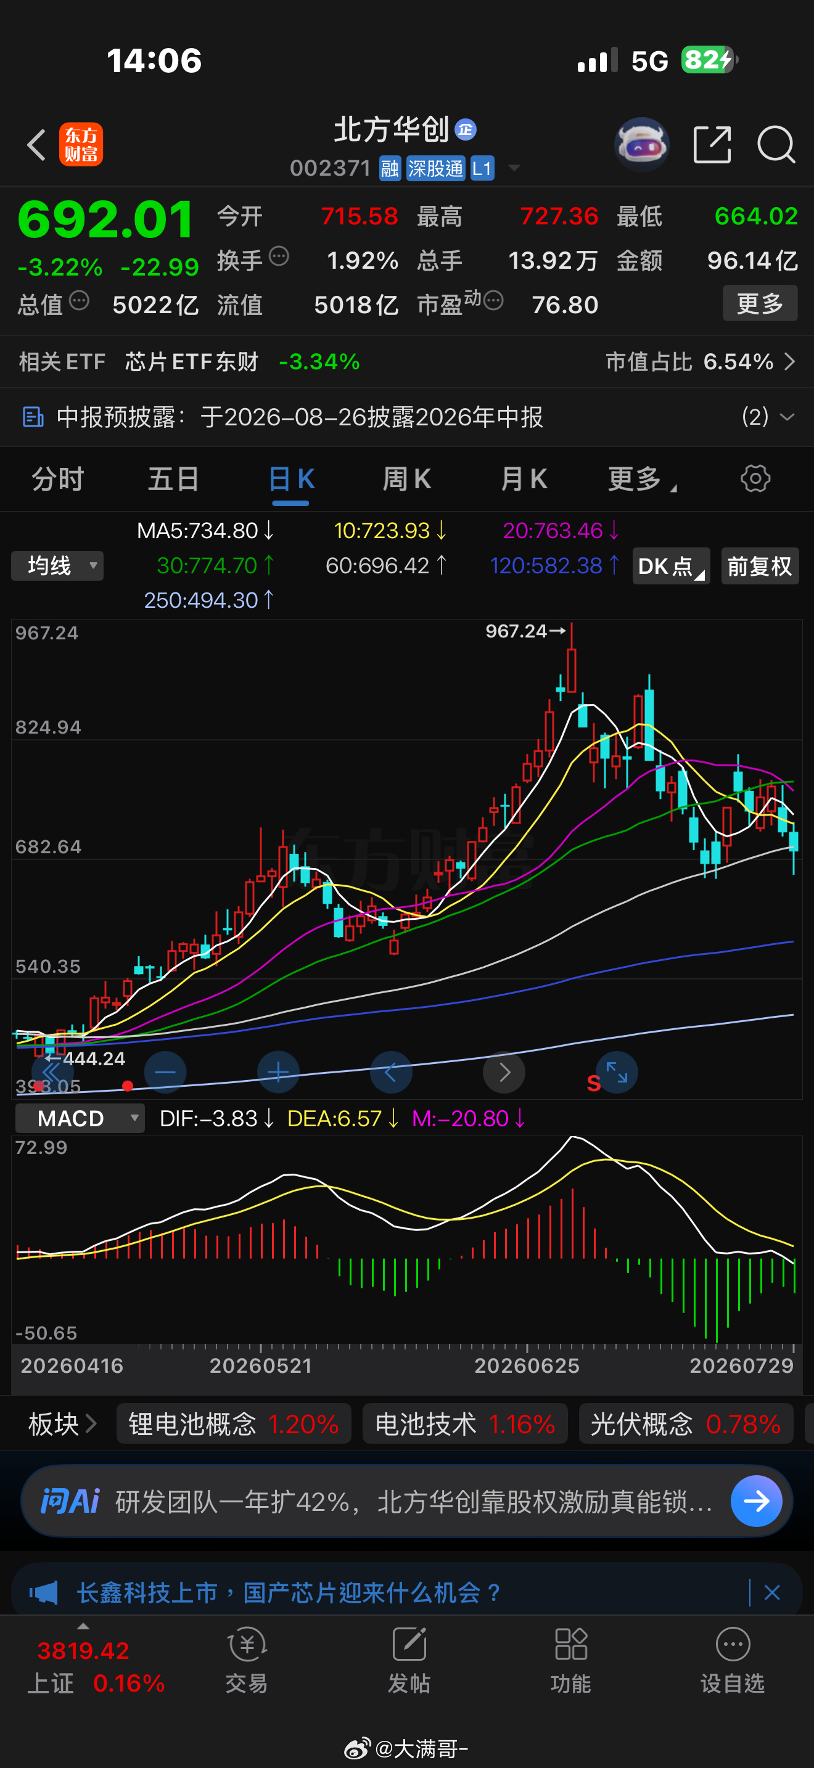
Task: Tap the 融 margin trading badge
Action: (x=390, y=168)
